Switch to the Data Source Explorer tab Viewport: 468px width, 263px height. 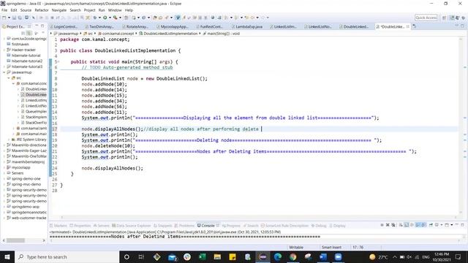(x=132, y=226)
